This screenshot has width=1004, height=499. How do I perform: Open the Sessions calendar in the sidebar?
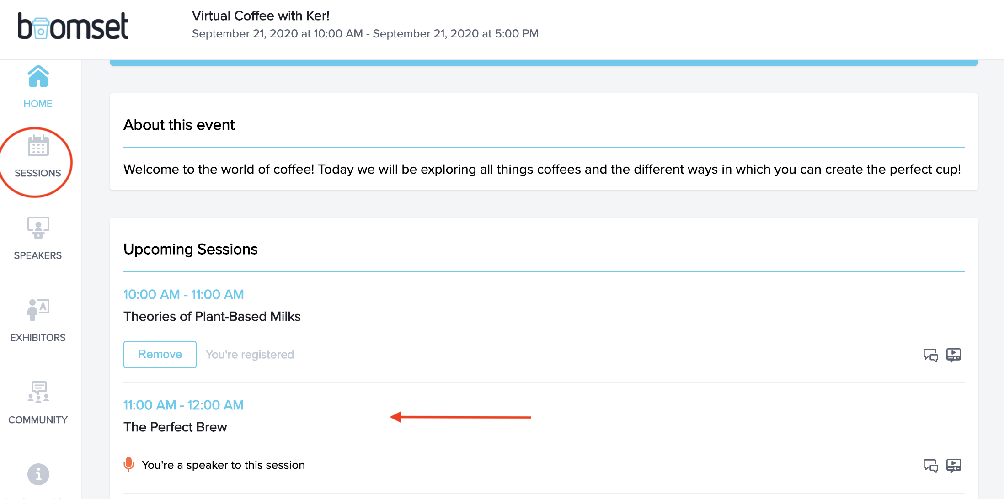(x=38, y=156)
